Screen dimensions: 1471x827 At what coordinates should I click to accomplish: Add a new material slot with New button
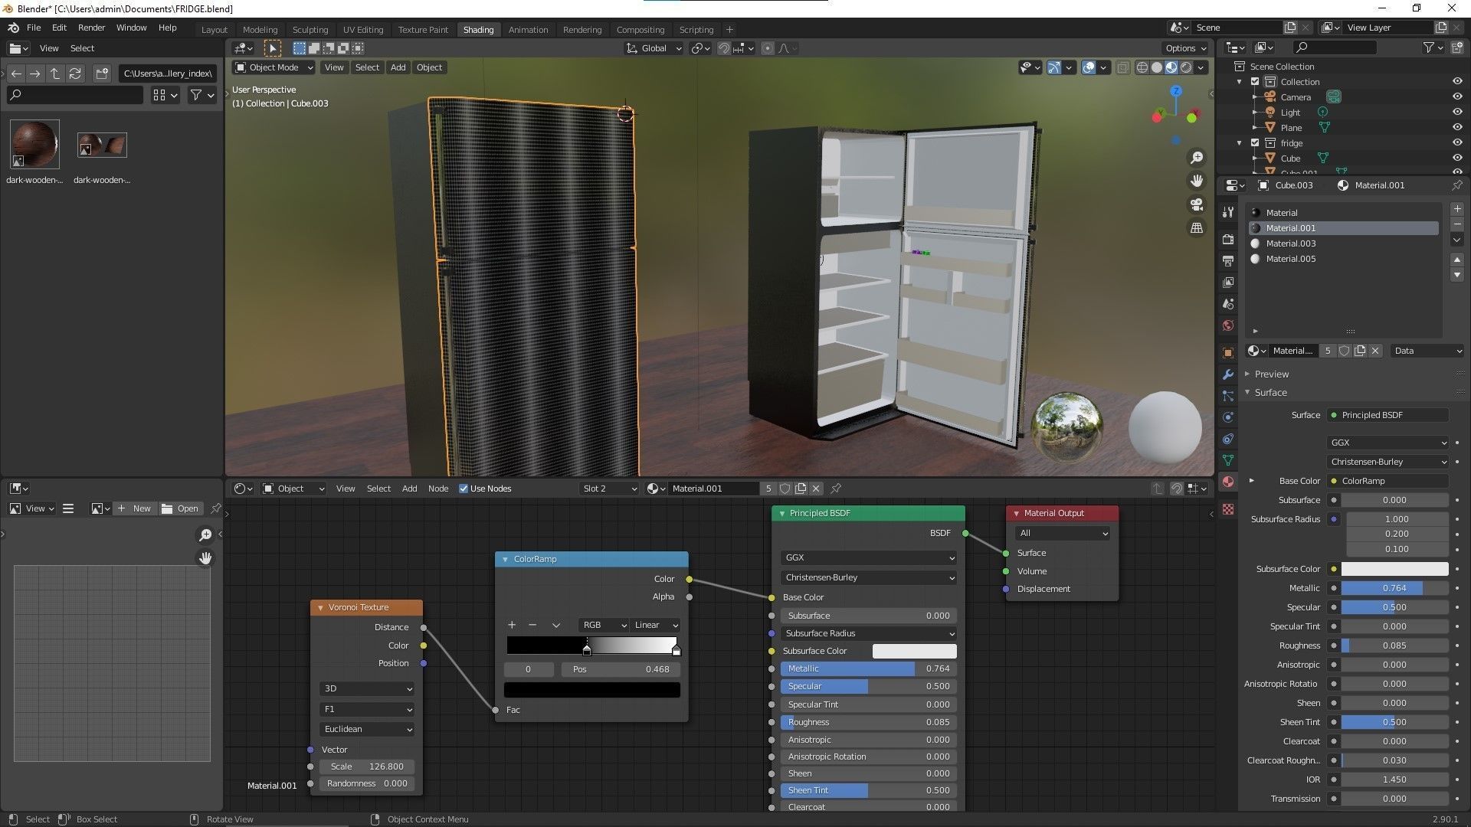[x=1457, y=208]
